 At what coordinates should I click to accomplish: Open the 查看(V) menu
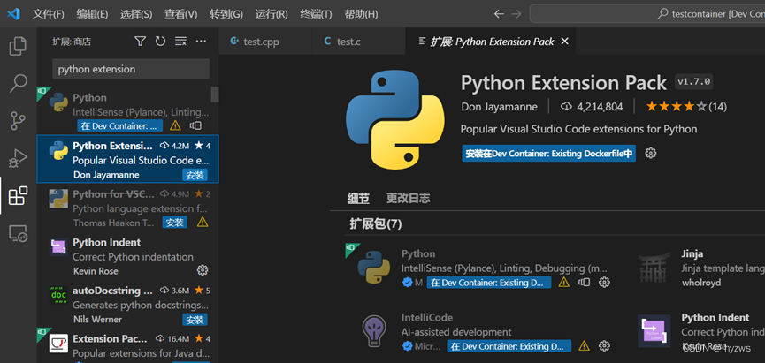pos(180,14)
